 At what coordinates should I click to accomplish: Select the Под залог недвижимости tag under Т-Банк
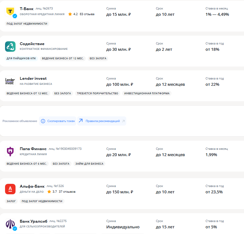coord(27,24)
